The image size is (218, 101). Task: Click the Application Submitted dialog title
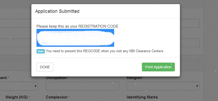pos(57,11)
